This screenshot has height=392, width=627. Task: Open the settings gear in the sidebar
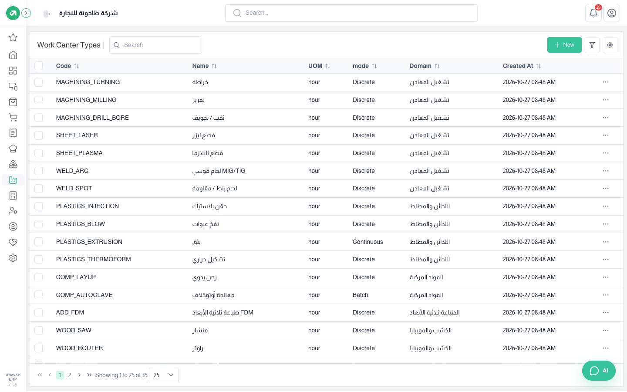point(13,258)
